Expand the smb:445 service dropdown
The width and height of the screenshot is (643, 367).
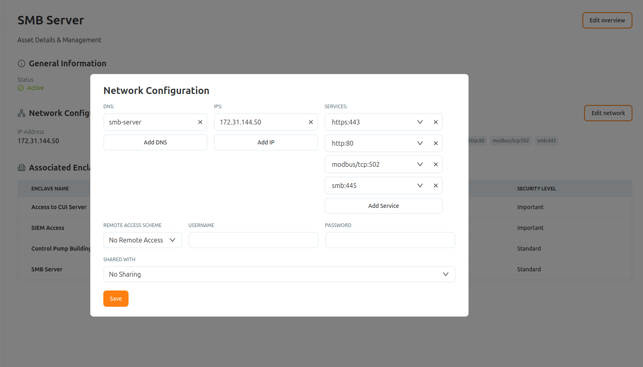[420, 186]
